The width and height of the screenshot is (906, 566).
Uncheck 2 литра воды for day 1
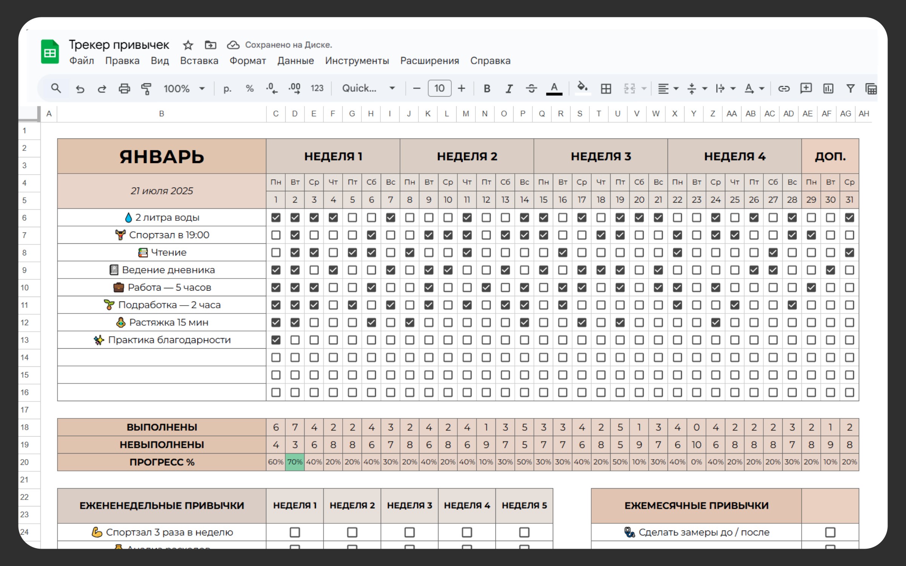[276, 218]
